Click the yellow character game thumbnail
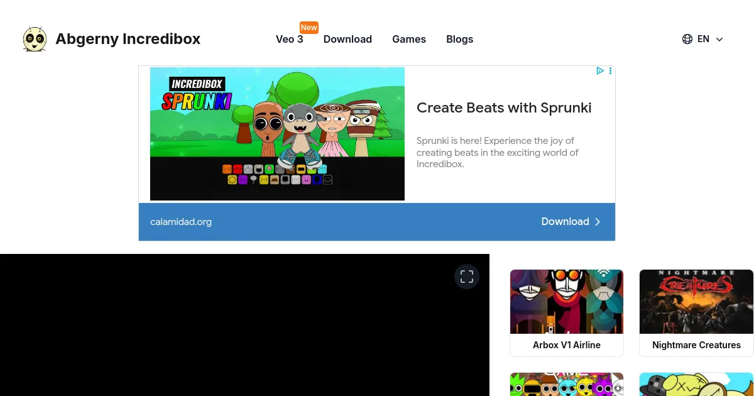This screenshot has height=396, width=754. click(696, 384)
